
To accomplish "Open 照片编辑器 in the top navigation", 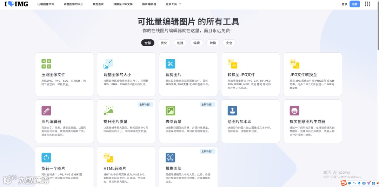I will click(149, 4).
